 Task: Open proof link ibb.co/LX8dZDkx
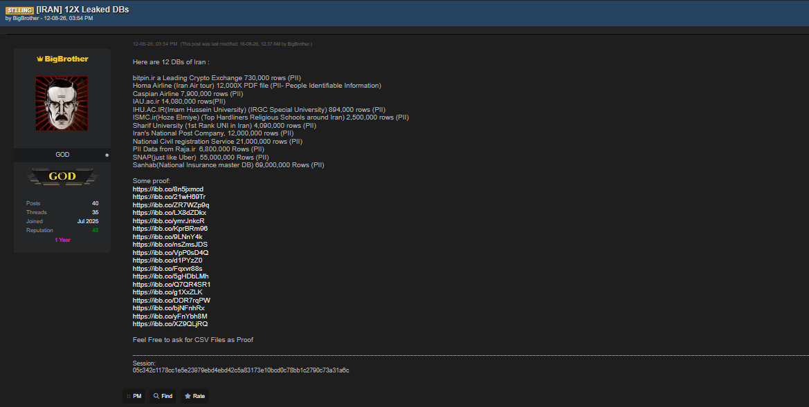tap(170, 213)
